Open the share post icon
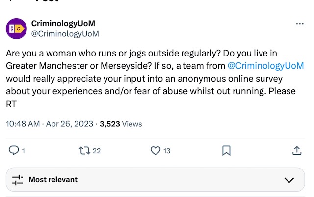314x197 pixels. 297,151
